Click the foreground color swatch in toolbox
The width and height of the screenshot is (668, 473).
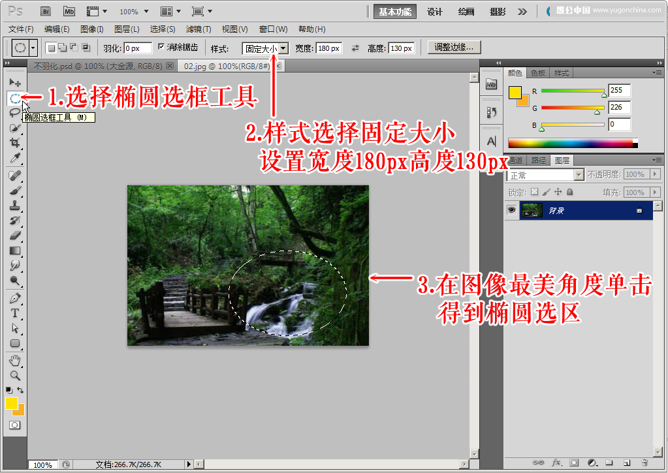(12, 403)
